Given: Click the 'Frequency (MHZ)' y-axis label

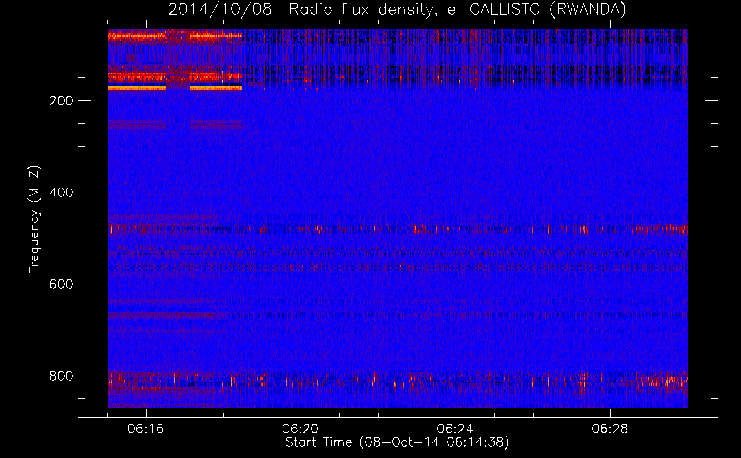Looking at the screenshot, I should click(34, 220).
